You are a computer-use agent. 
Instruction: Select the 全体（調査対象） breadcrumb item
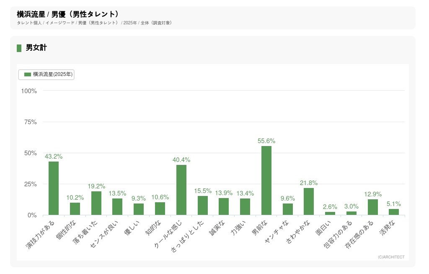click(x=156, y=23)
